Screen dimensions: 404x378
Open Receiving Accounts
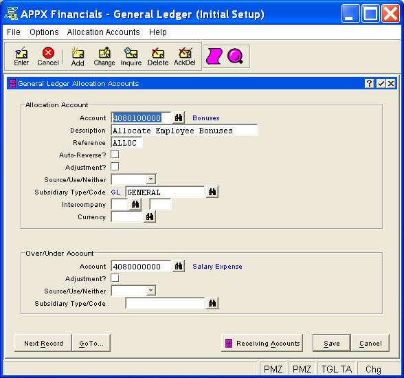(x=262, y=343)
